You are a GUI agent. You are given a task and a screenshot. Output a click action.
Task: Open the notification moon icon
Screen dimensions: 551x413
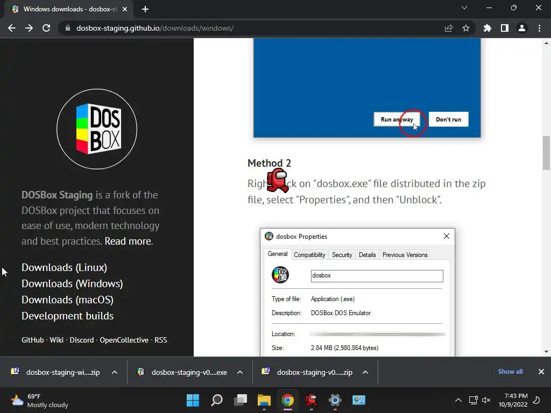(x=536, y=400)
